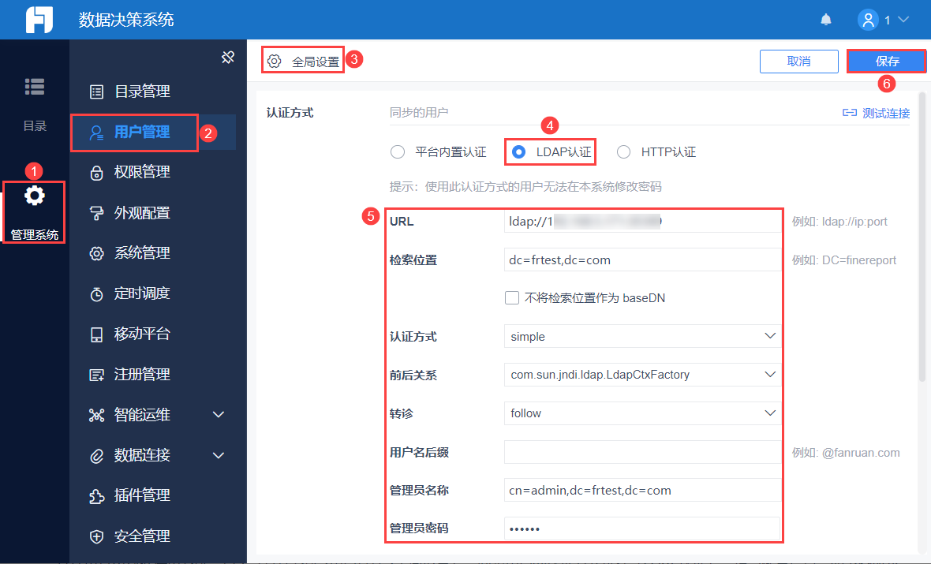Click the 插件管理 puzzle icon
Viewport: 931px width, 564px height.
pyautogui.click(x=96, y=495)
